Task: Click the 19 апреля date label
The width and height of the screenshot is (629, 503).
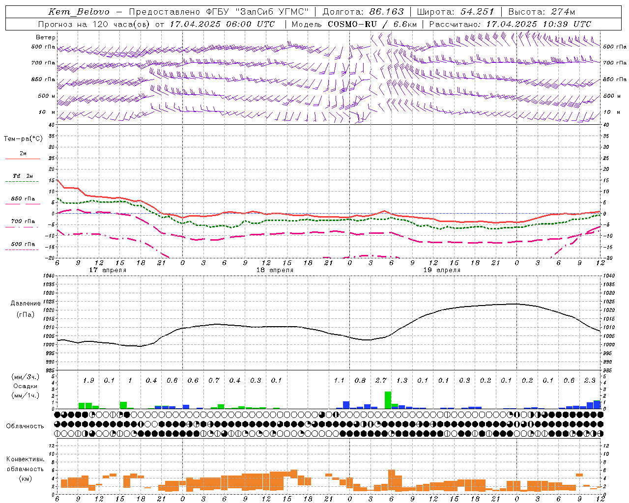Action: 442,270
